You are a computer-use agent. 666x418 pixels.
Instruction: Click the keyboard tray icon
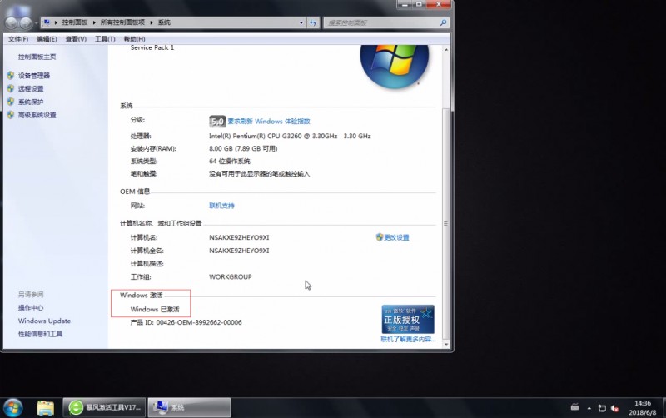coord(574,407)
